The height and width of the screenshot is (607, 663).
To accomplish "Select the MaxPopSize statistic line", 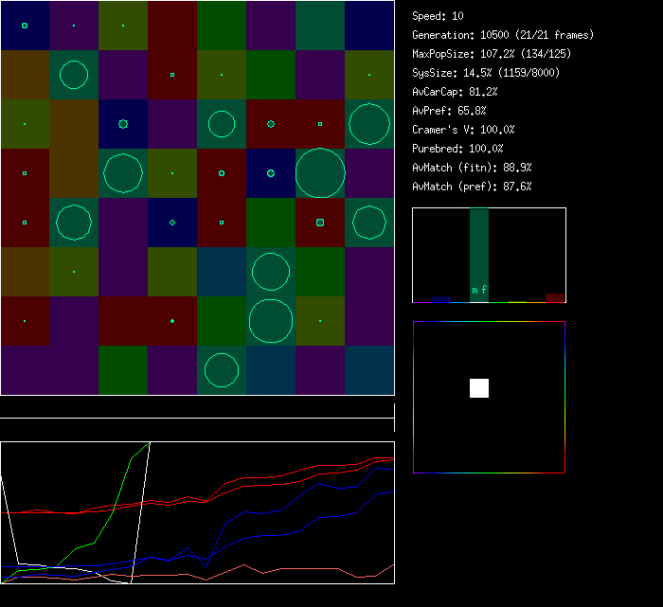I will click(x=492, y=54).
